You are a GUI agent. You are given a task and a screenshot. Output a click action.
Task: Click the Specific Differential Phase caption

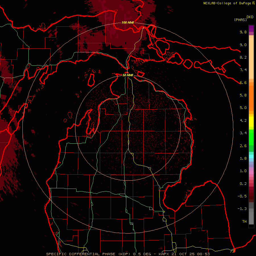tap(128, 254)
